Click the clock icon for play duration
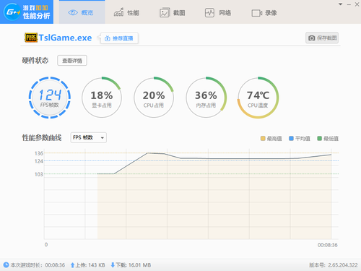This screenshot has height=271, width=361. tap(6, 264)
